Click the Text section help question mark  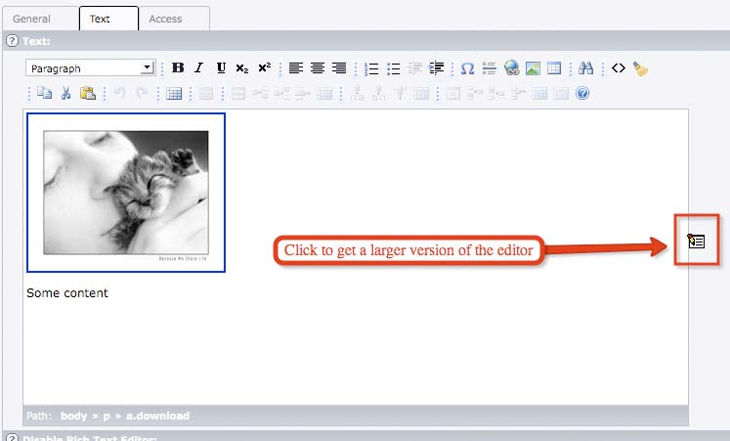click(x=12, y=41)
